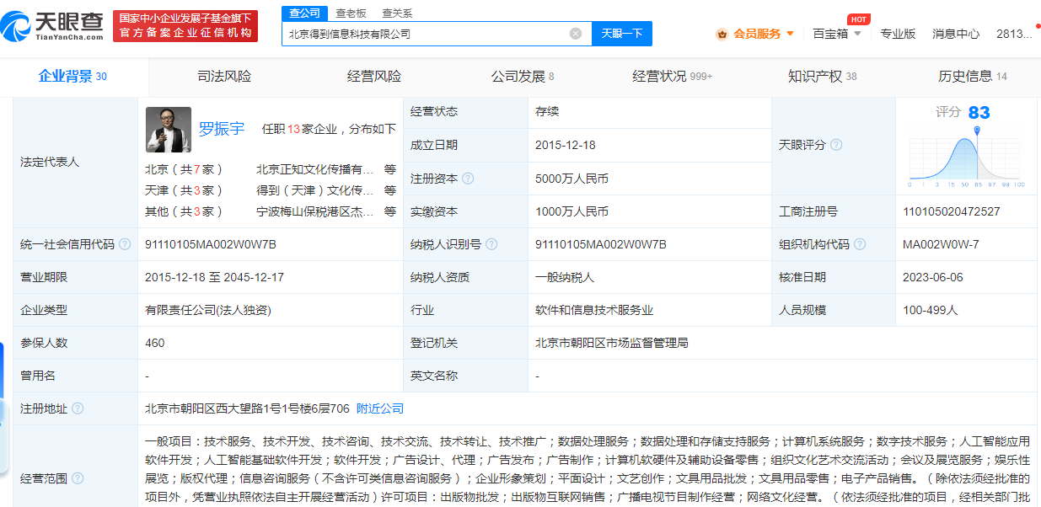Viewport: 1041px width, 507px height.
Task: Click the account name 2813...
Action: (1014, 34)
